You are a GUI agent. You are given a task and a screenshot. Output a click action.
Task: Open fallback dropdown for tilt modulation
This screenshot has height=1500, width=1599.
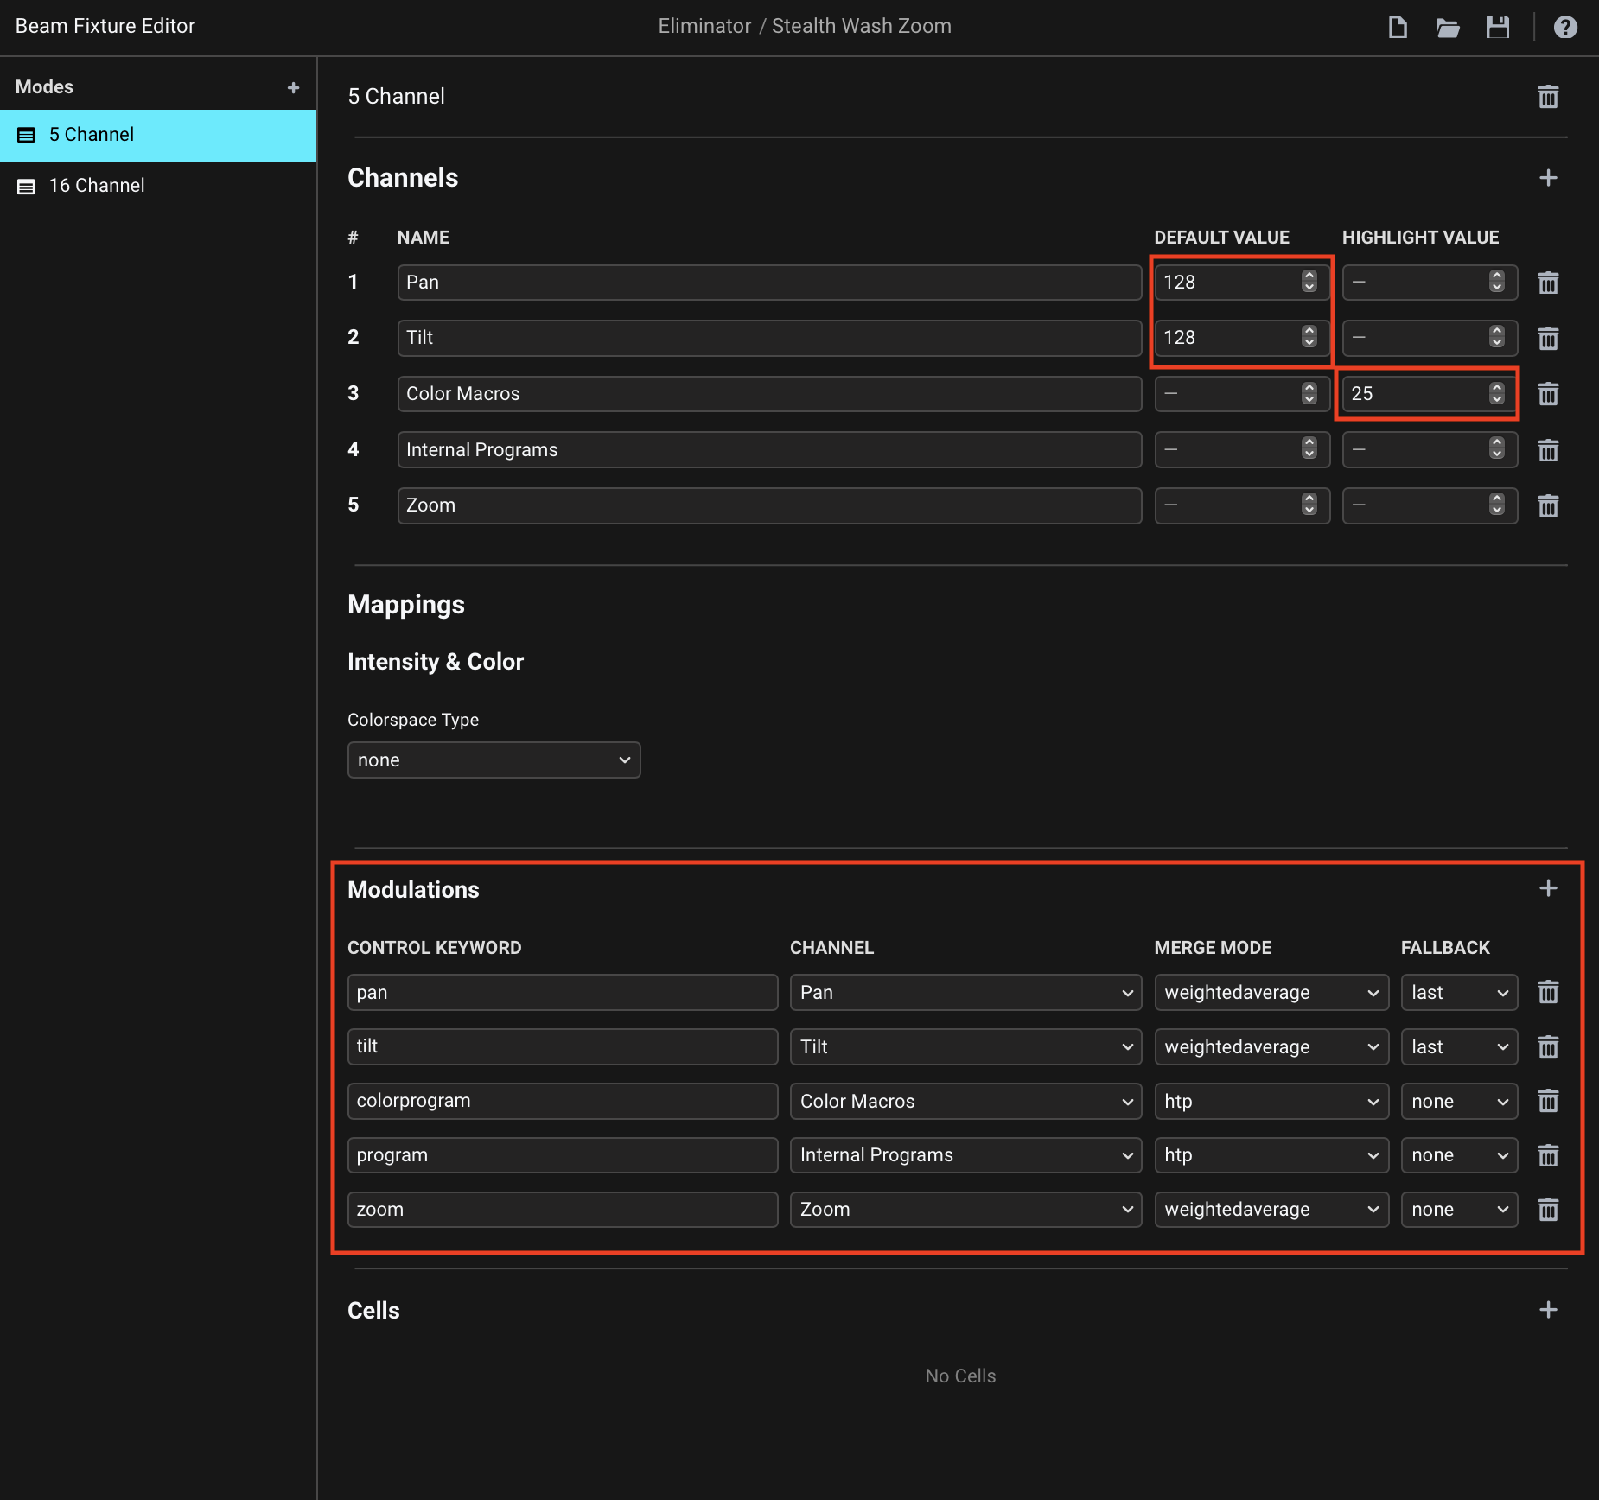tap(1458, 1047)
